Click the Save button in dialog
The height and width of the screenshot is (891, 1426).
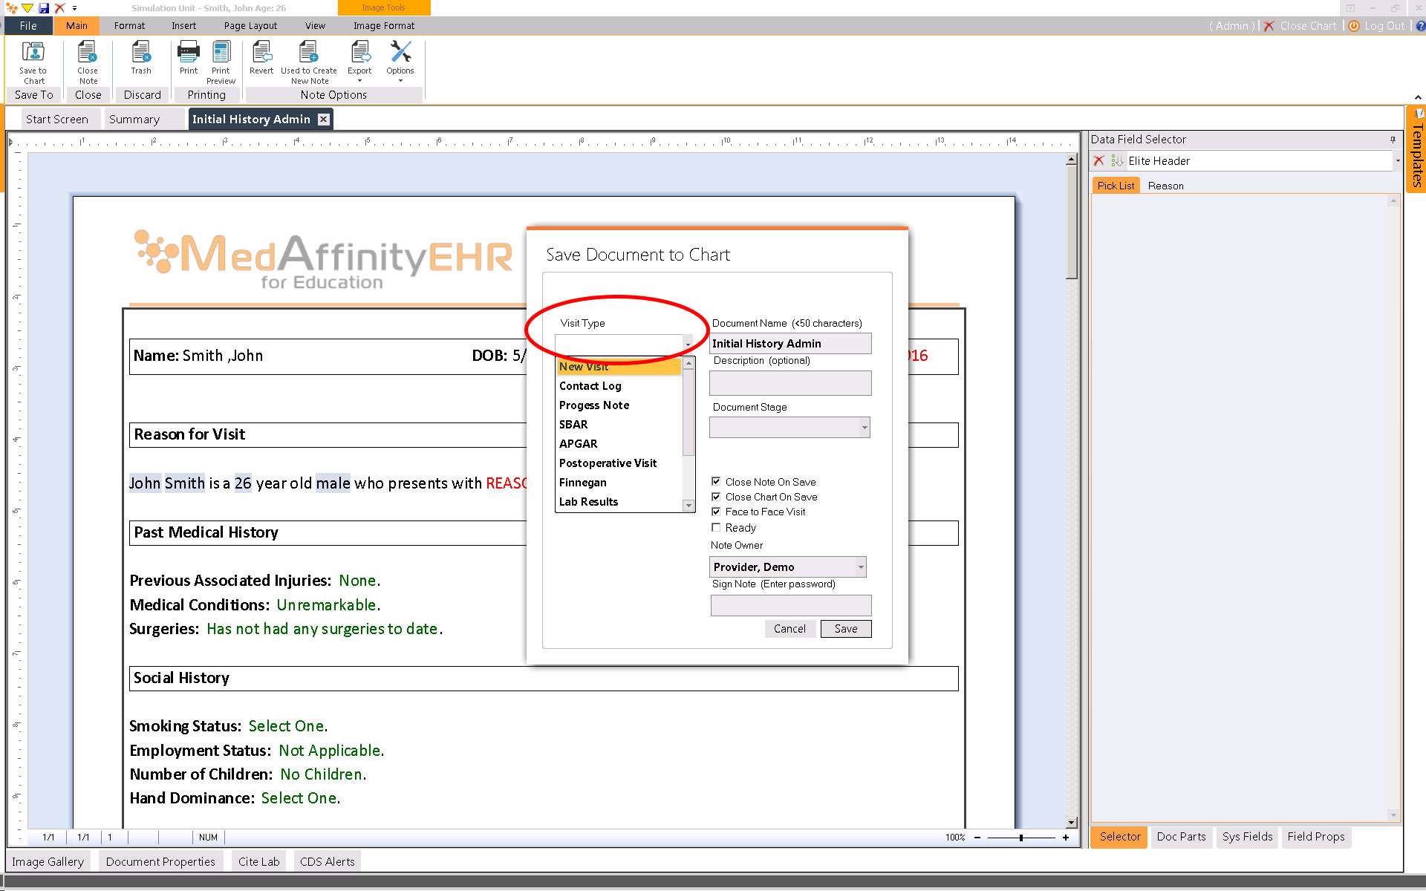846,629
